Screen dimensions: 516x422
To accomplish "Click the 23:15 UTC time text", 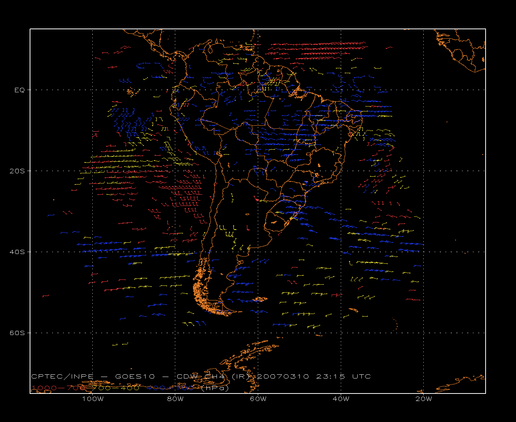I will click(343, 377).
